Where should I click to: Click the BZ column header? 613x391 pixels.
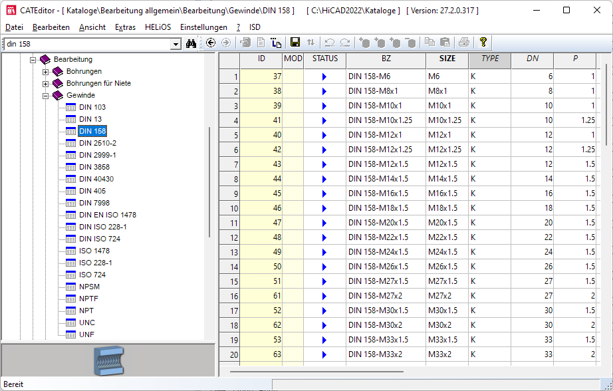(x=386, y=59)
